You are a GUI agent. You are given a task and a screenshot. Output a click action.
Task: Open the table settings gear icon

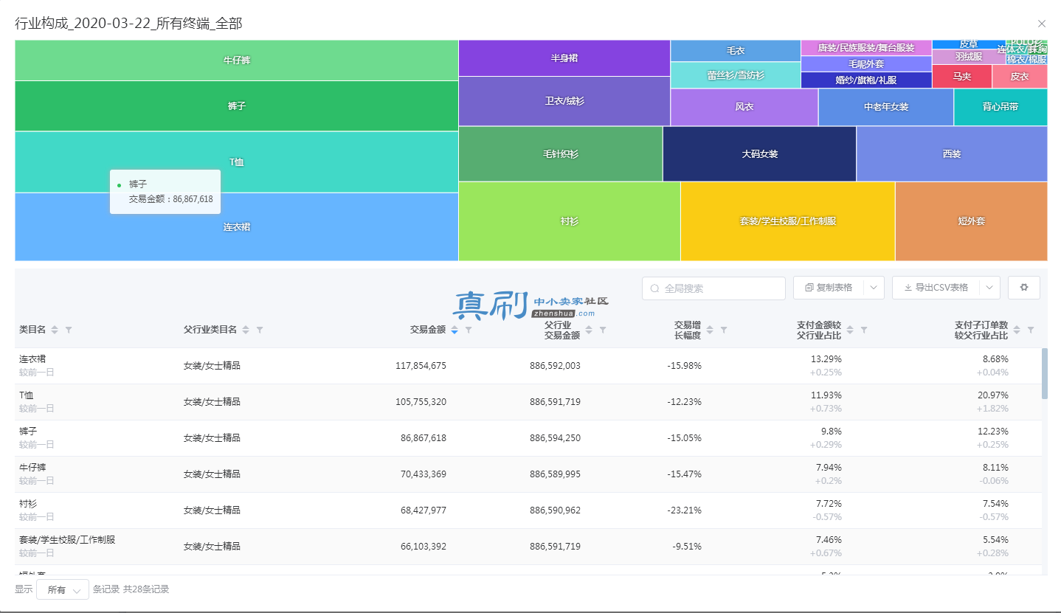[x=1024, y=288]
